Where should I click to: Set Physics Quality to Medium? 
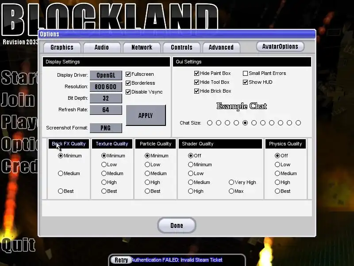pyautogui.click(x=277, y=173)
